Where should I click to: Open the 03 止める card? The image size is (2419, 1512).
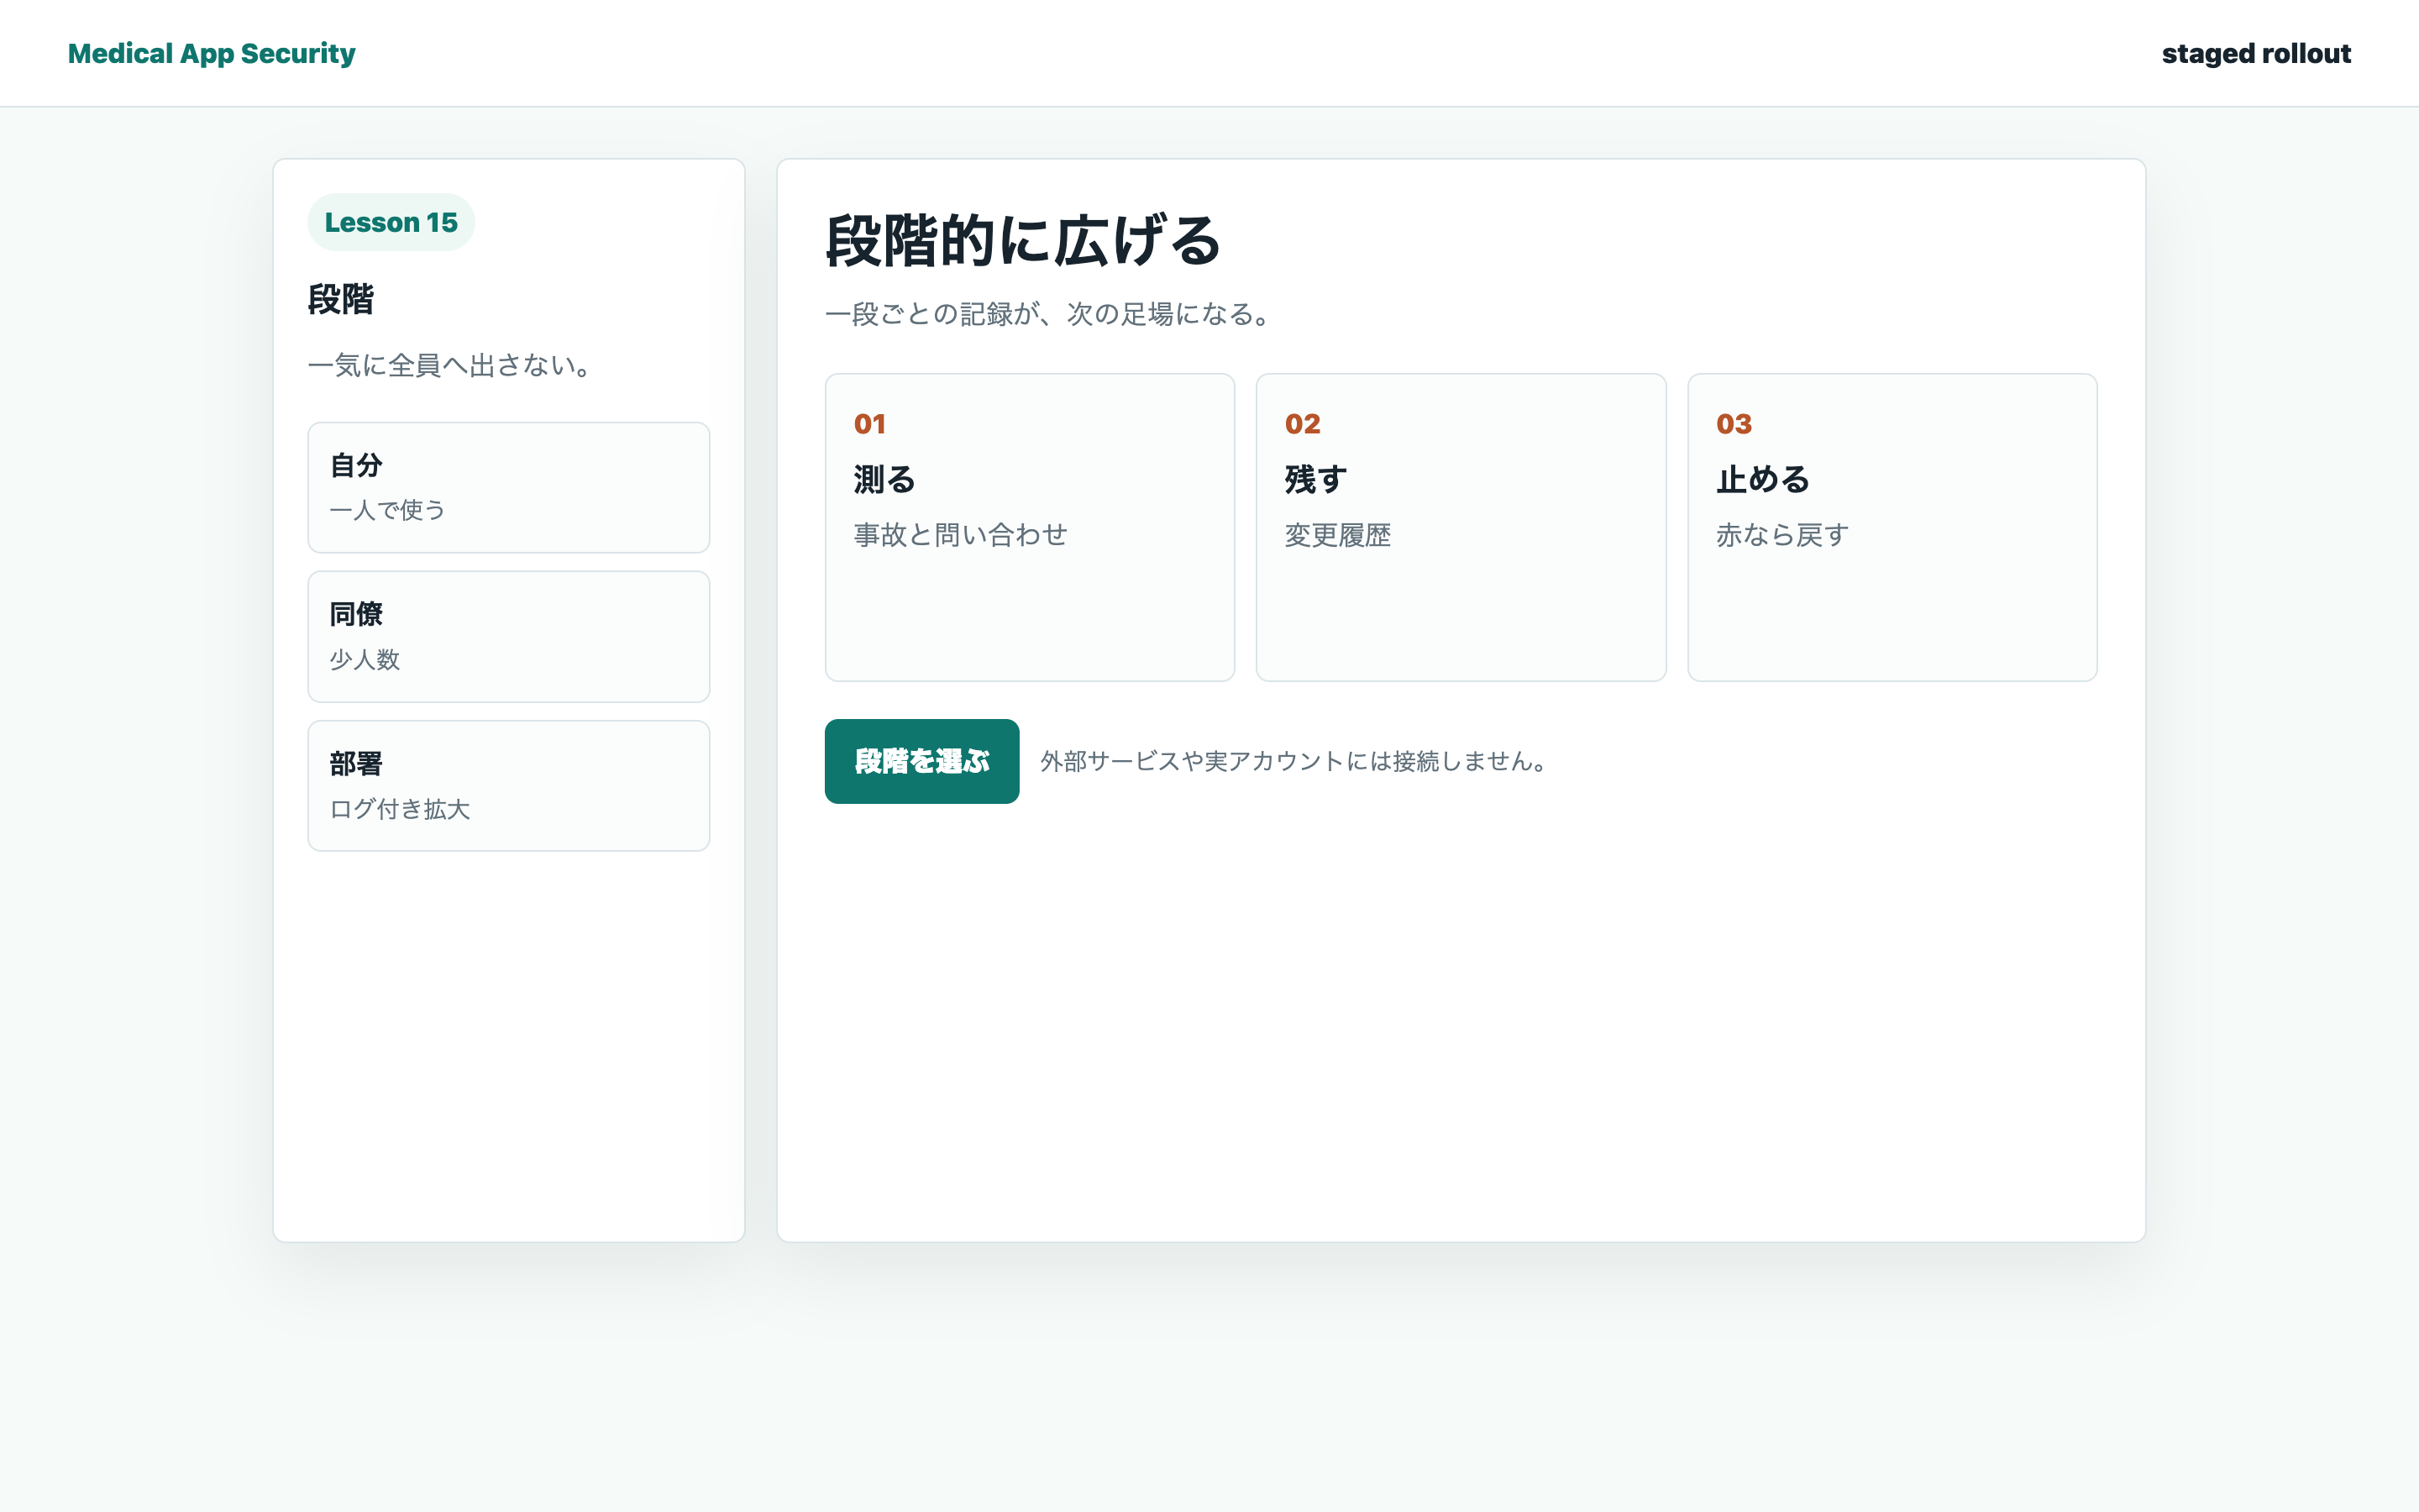[1892, 527]
